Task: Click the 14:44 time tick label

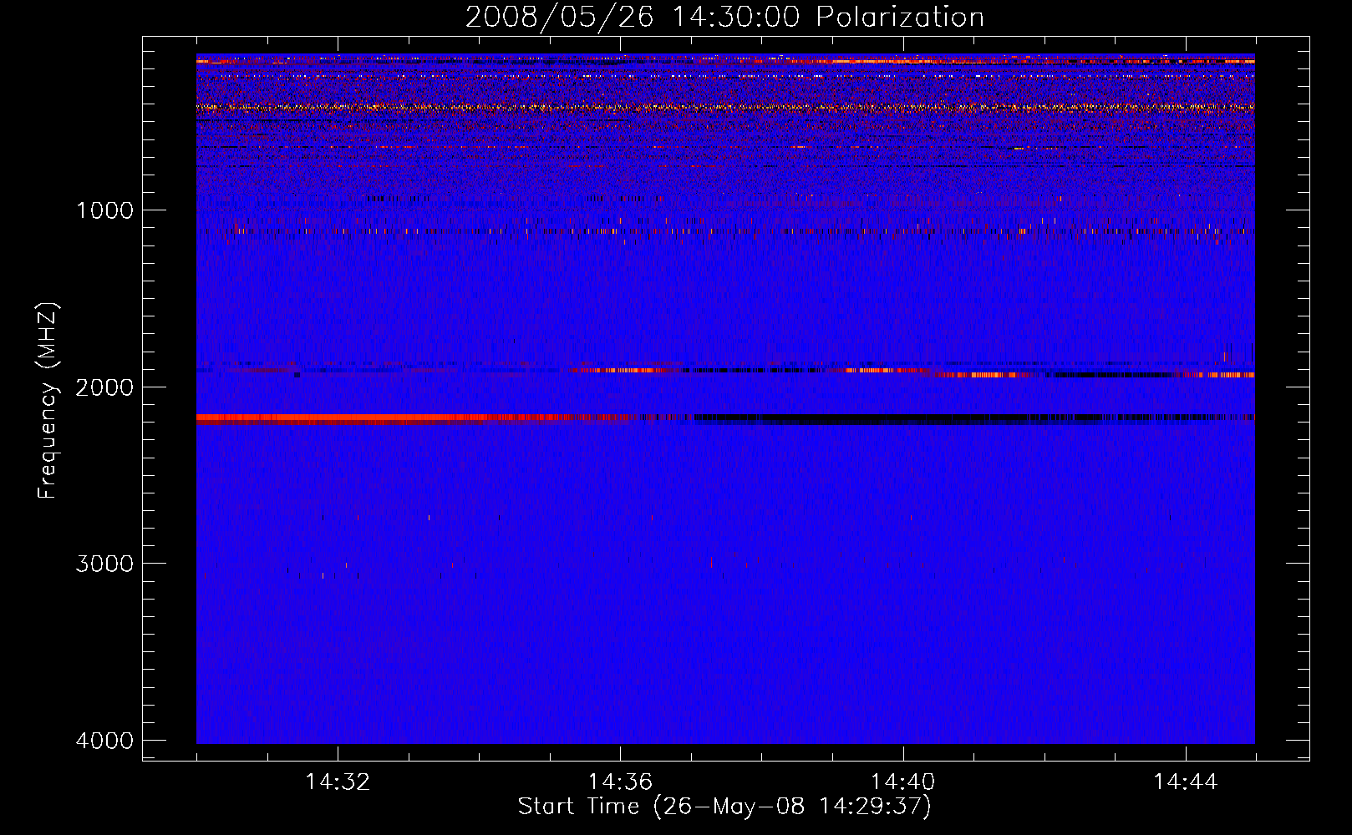Action: (x=1186, y=782)
